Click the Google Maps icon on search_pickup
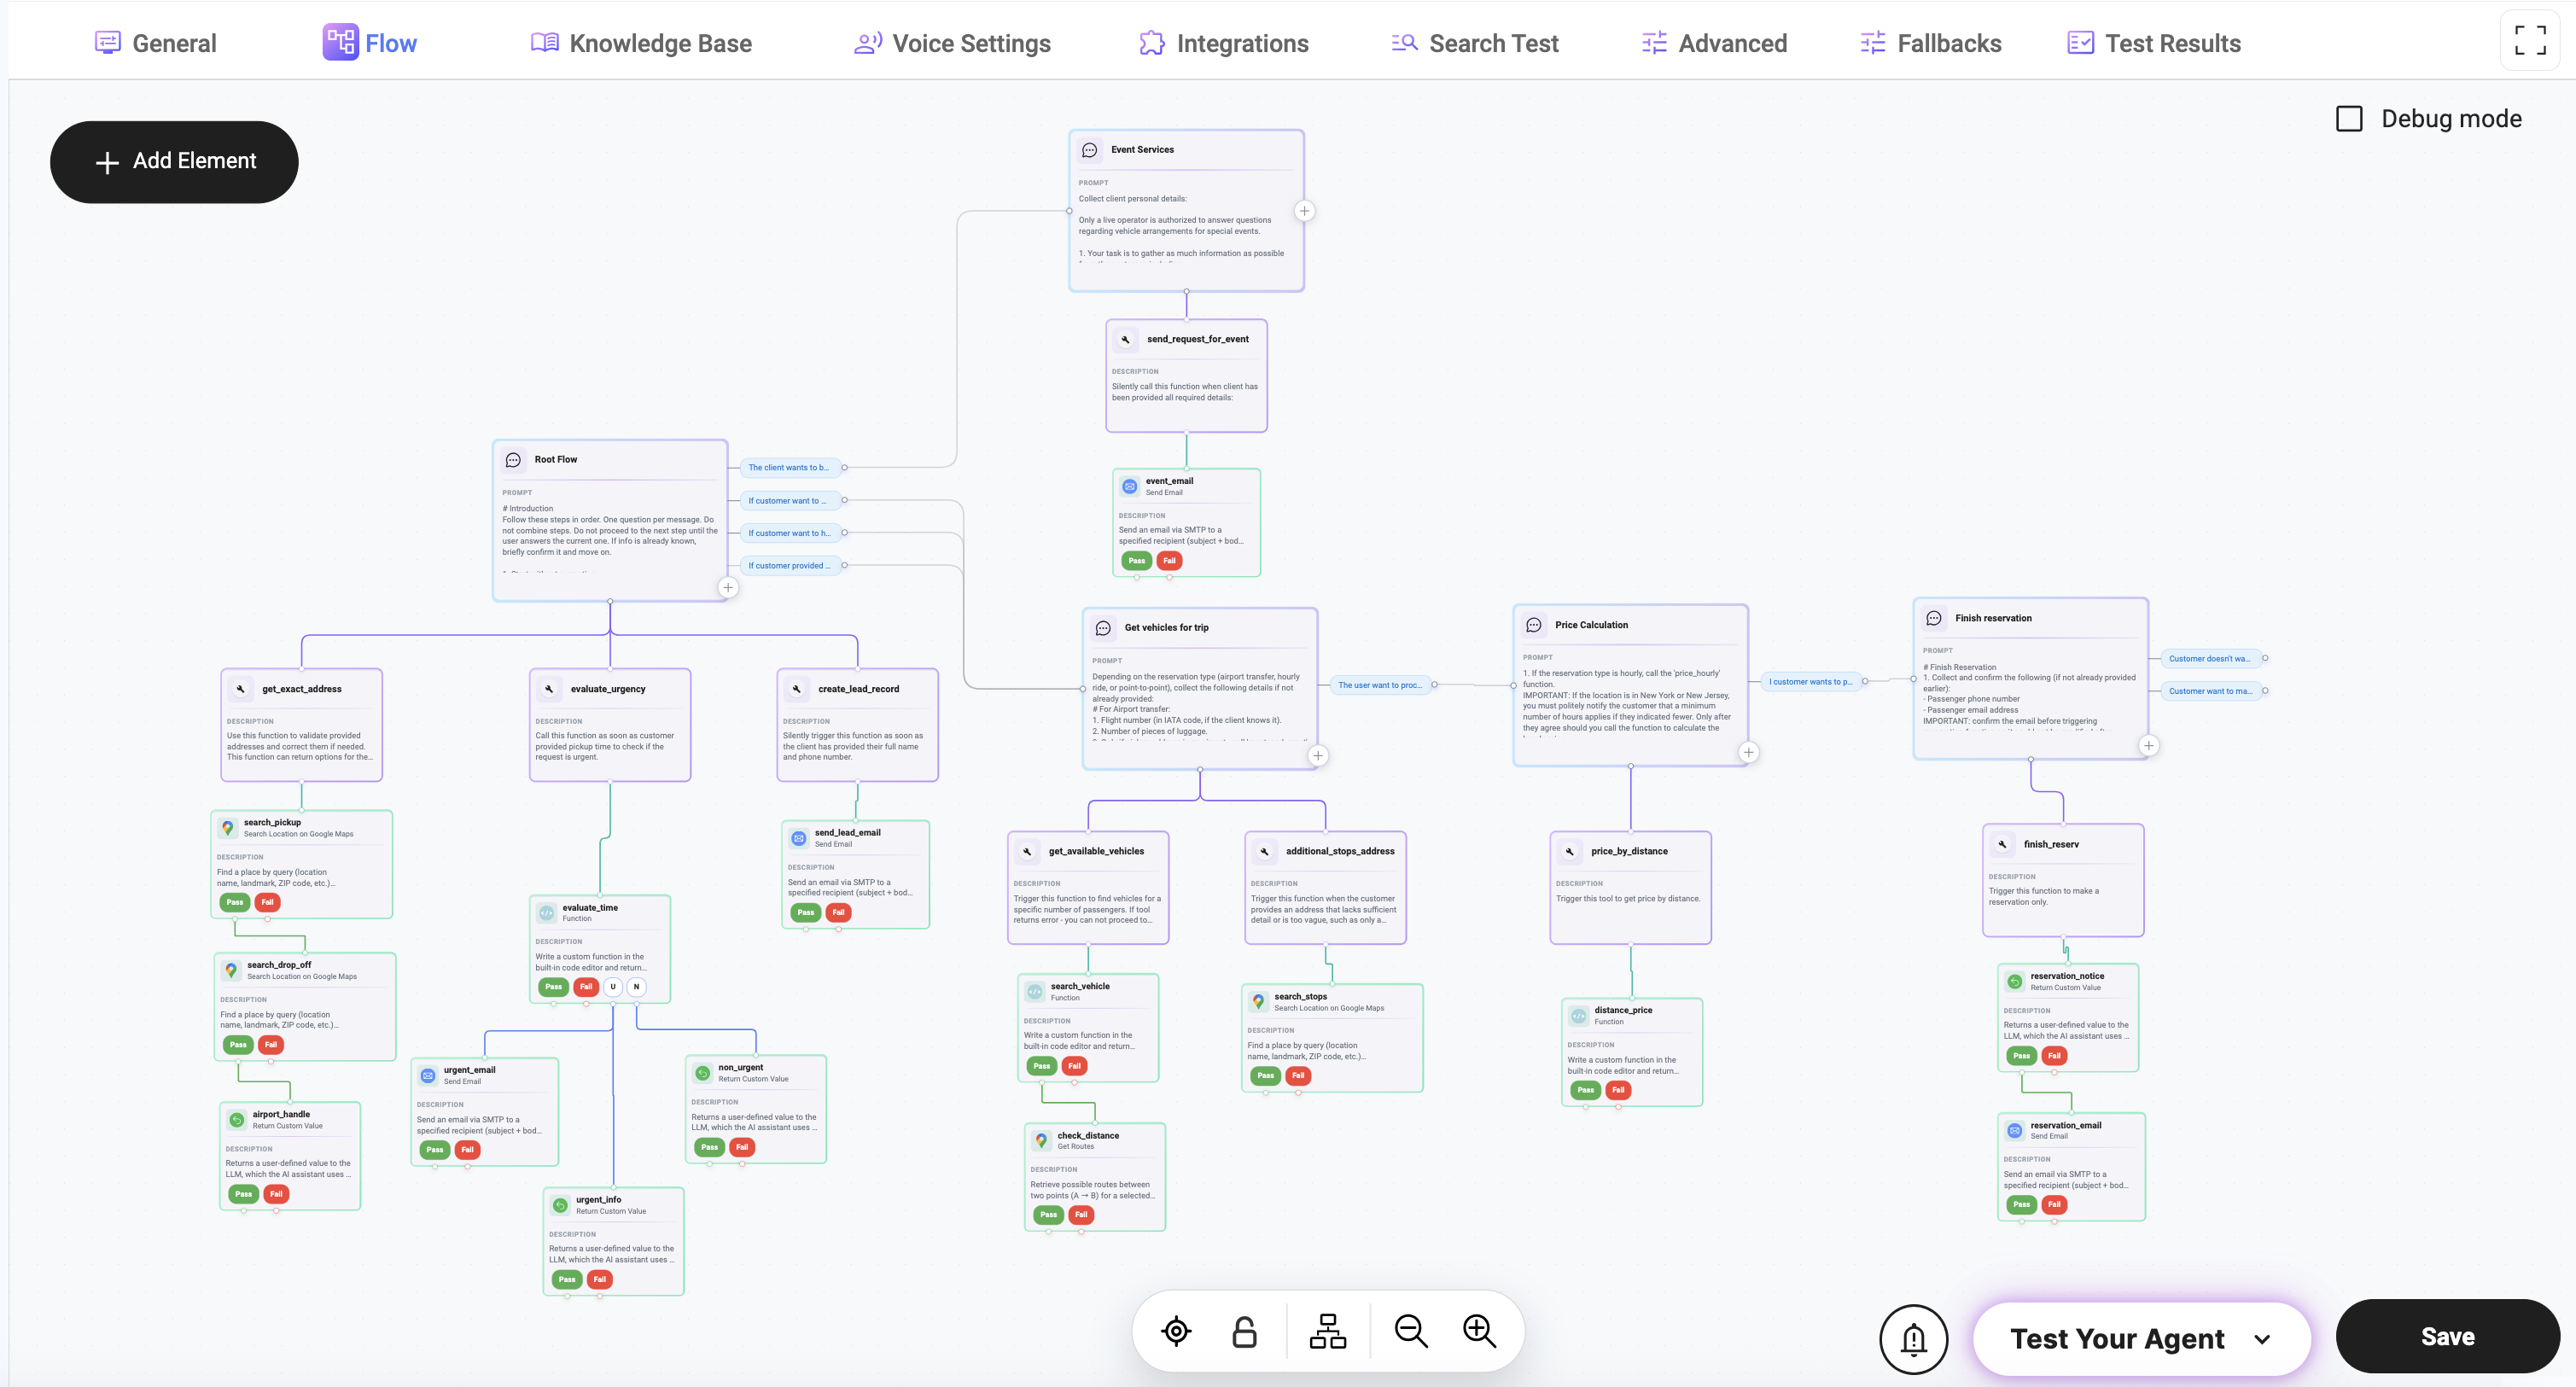This screenshot has width=2576, height=1387. 228,828
